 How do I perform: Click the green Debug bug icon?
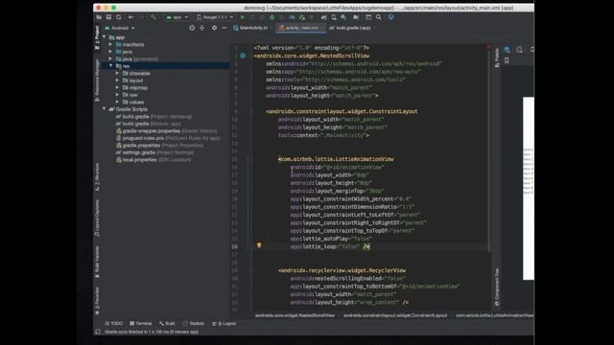coord(272,17)
